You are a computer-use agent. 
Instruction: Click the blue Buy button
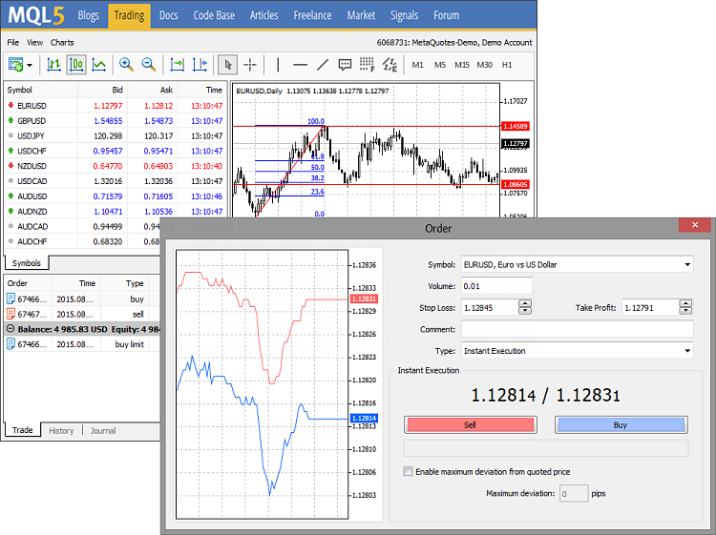(x=621, y=424)
